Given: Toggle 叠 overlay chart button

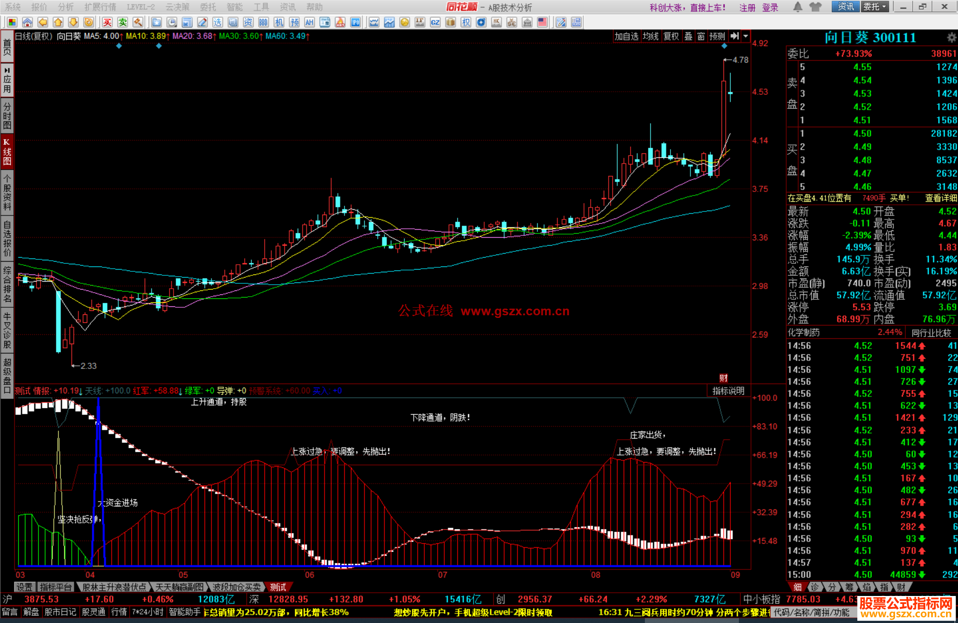Looking at the screenshot, I should 688,36.
